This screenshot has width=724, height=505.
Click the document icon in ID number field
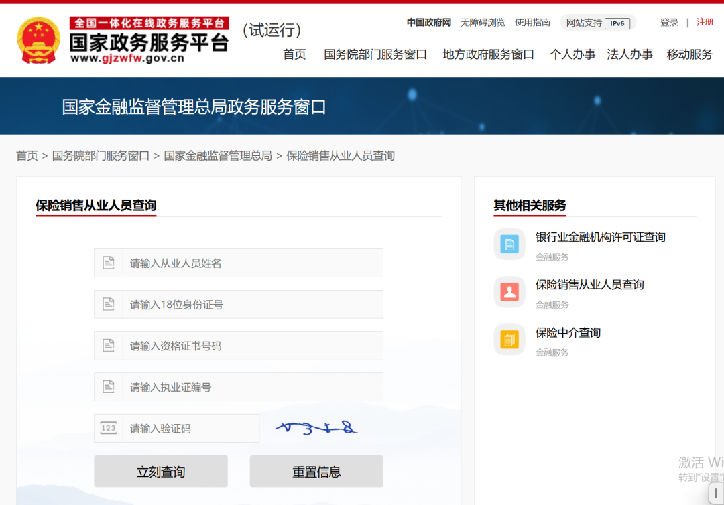tap(109, 304)
